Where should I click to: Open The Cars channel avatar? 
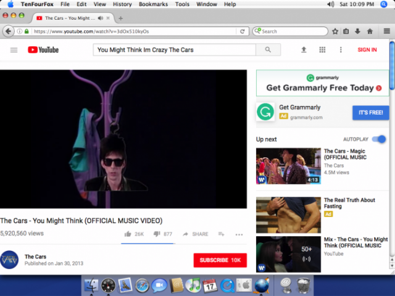click(9, 260)
